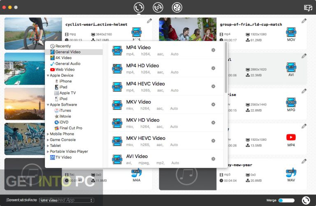Open the DVD ripper film reel icon
Image resolution: width=316 pixels, height=206 pixels.
177,7
